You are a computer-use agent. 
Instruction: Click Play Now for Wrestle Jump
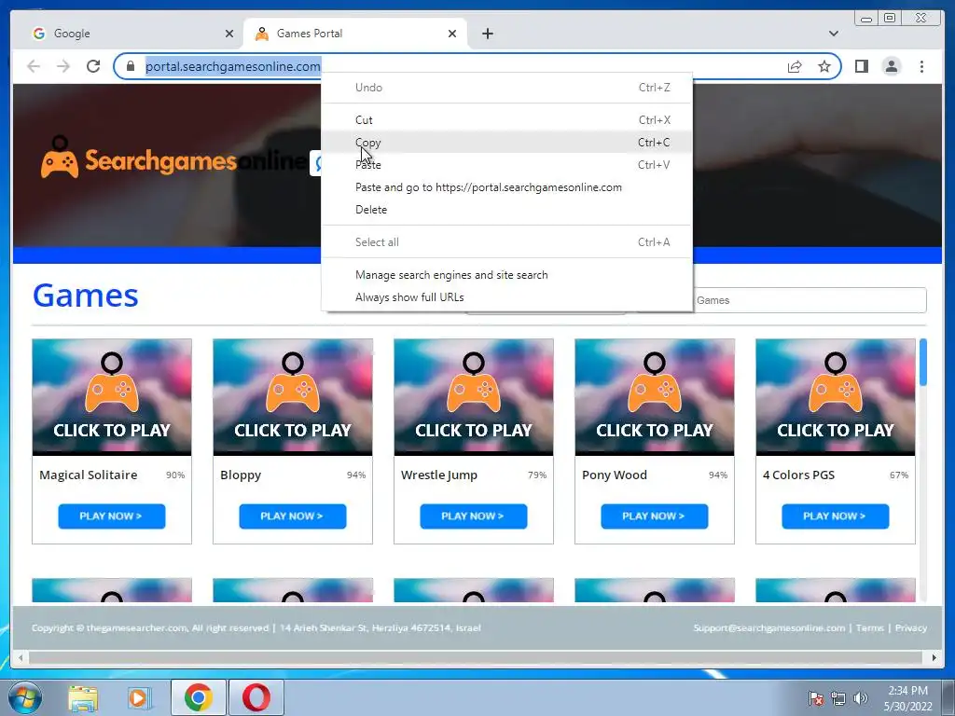click(x=473, y=516)
